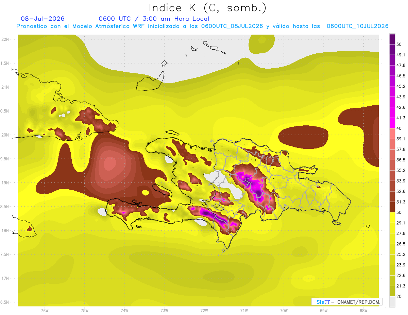The height and width of the screenshot is (315, 408).
Task: Click the "71W" longitude label
Action: pyautogui.click(x=244, y=310)
